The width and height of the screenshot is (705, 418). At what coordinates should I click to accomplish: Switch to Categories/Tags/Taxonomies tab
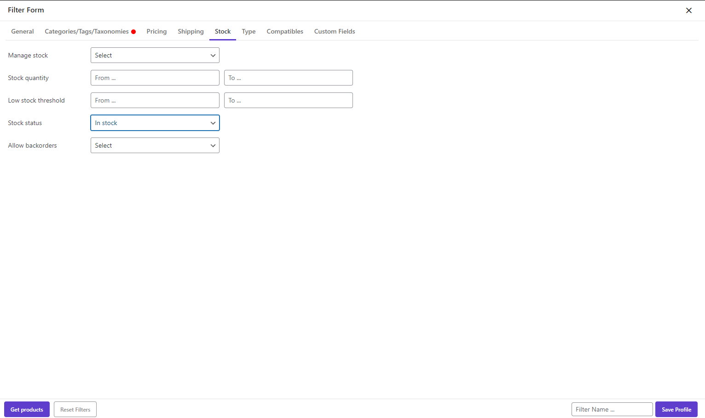point(87,31)
